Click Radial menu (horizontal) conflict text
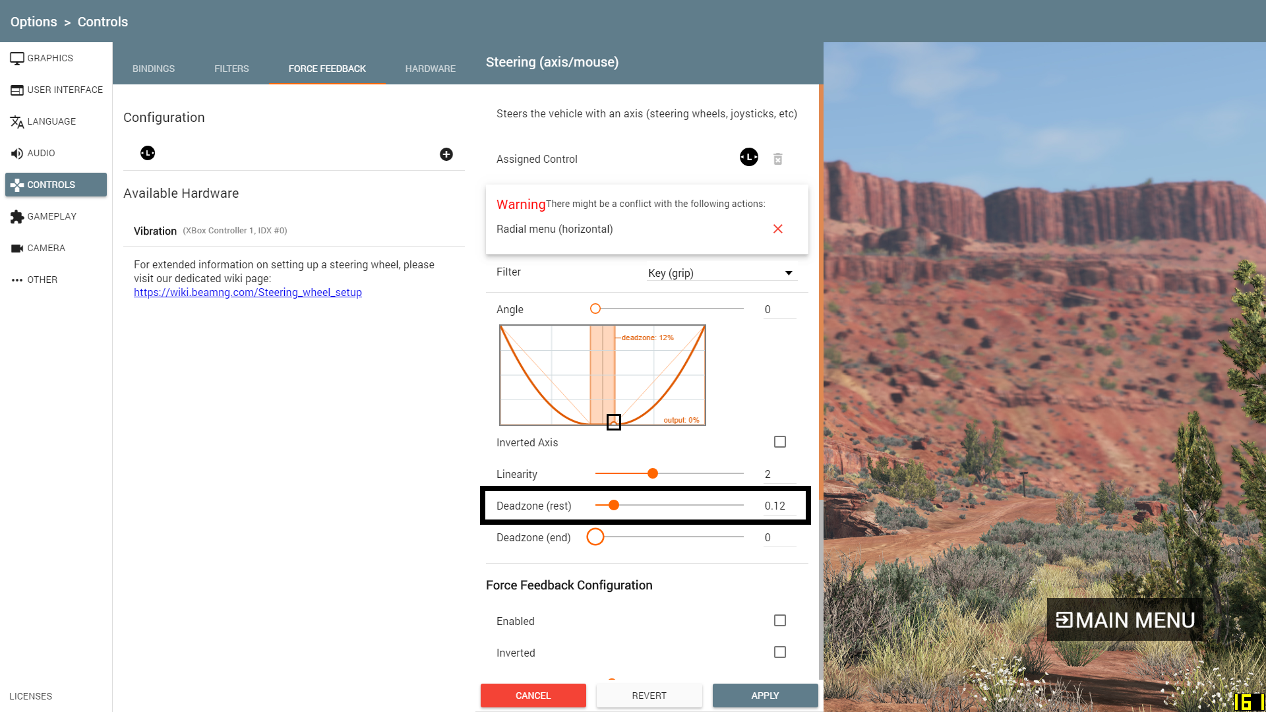Screen dimensions: 1266x712 coord(555,229)
